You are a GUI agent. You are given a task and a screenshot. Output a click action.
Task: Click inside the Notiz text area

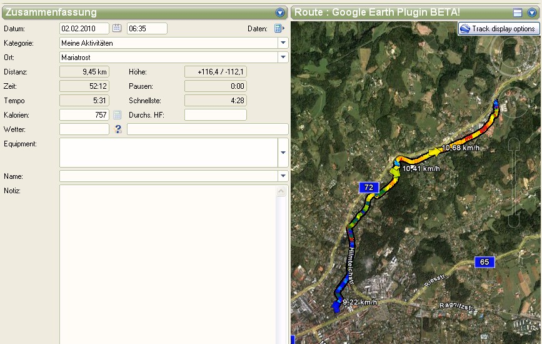click(168, 263)
